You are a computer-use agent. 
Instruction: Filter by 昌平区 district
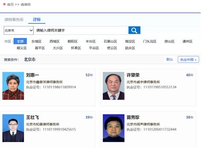[40, 48]
